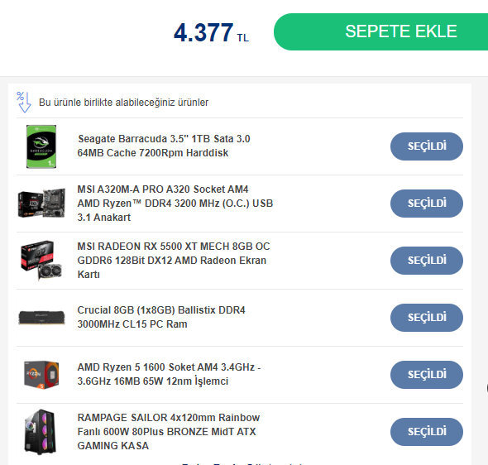Toggle selection for AMD Ryzen 5 1600
The image size is (488, 465).
click(427, 375)
